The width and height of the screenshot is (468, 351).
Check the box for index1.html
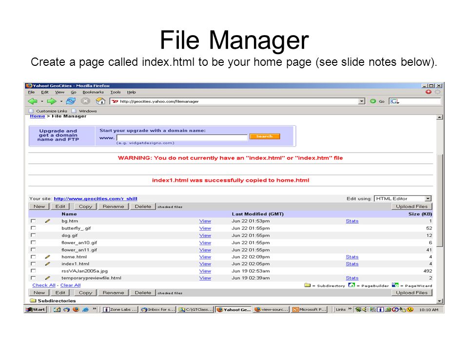33,264
